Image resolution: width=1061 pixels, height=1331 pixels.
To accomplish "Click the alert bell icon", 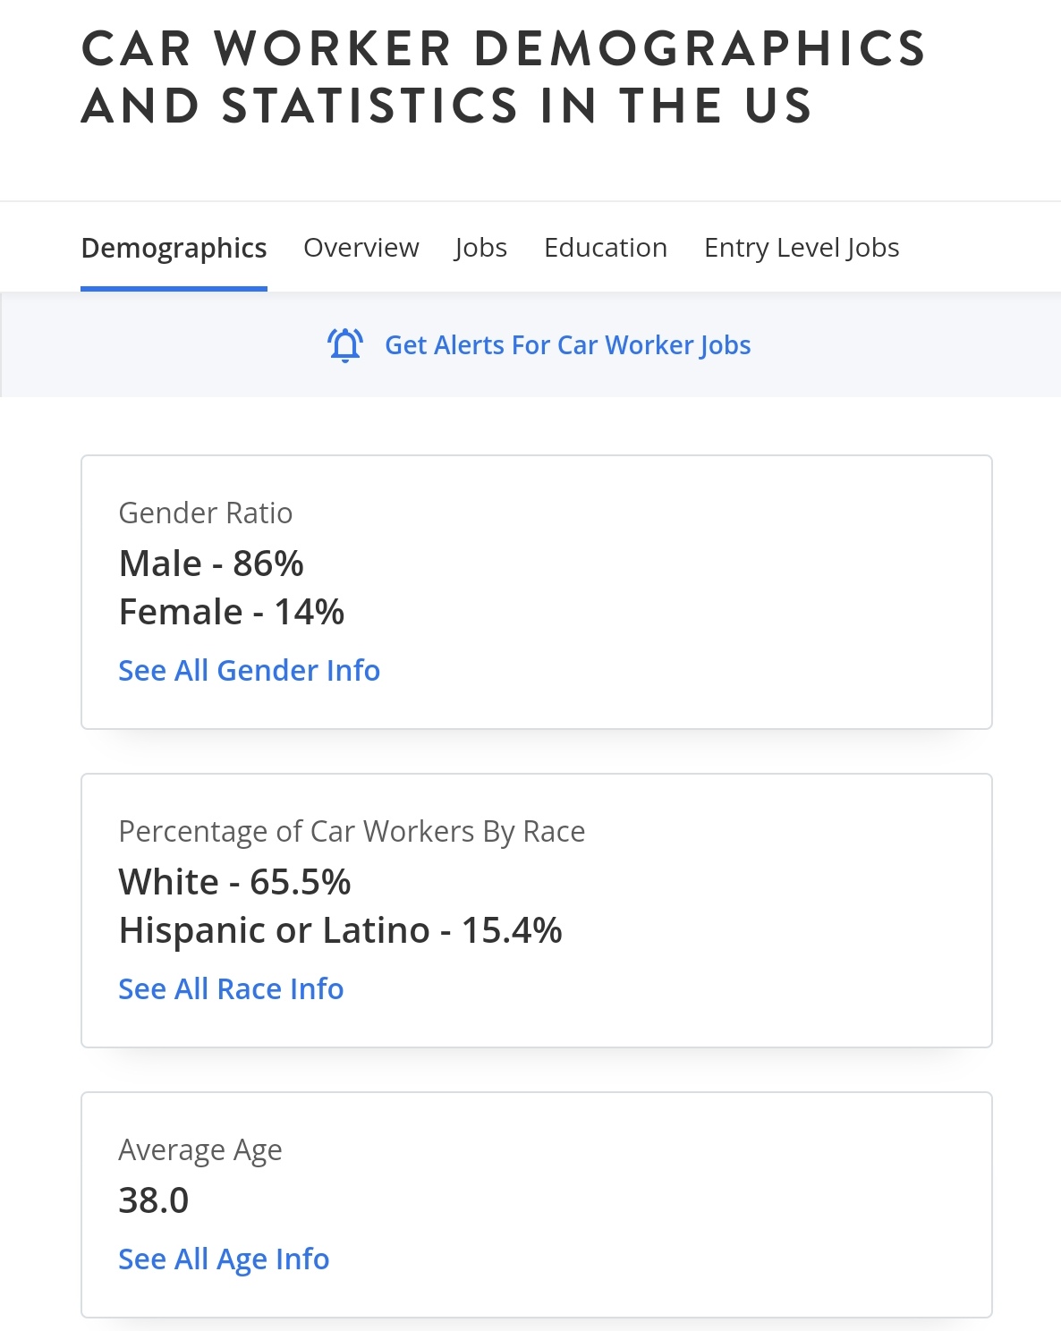I will (344, 344).
